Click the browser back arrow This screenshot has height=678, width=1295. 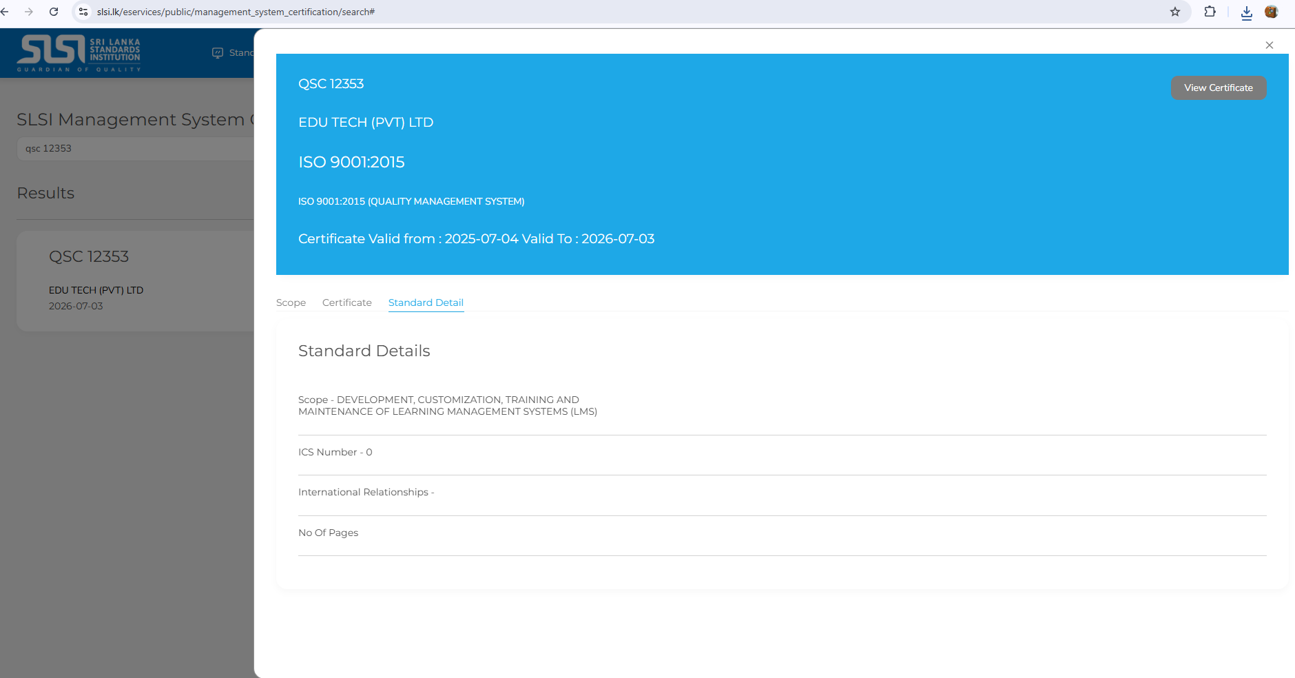[x=6, y=12]
